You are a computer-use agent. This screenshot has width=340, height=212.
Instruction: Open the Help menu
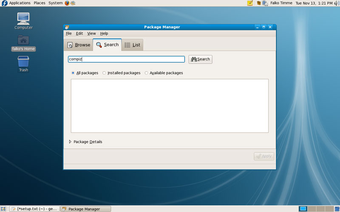click(104, 33)
